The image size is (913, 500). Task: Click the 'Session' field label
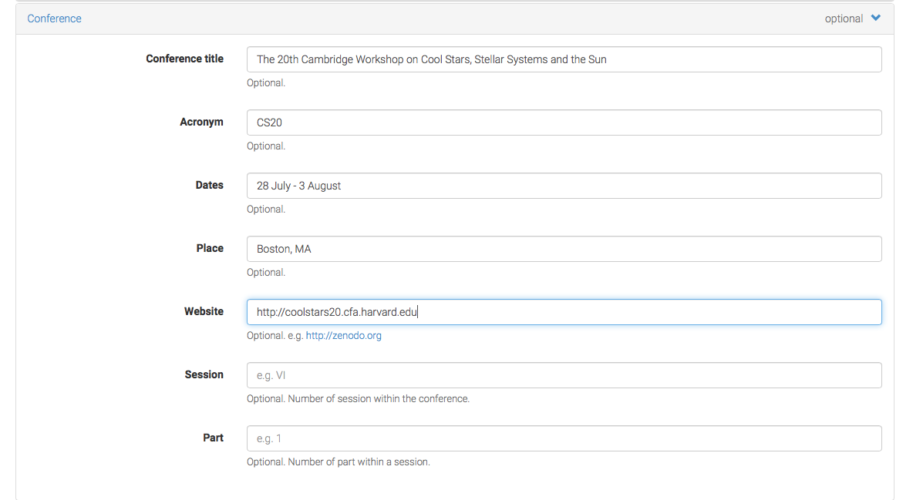coord(204,374)
